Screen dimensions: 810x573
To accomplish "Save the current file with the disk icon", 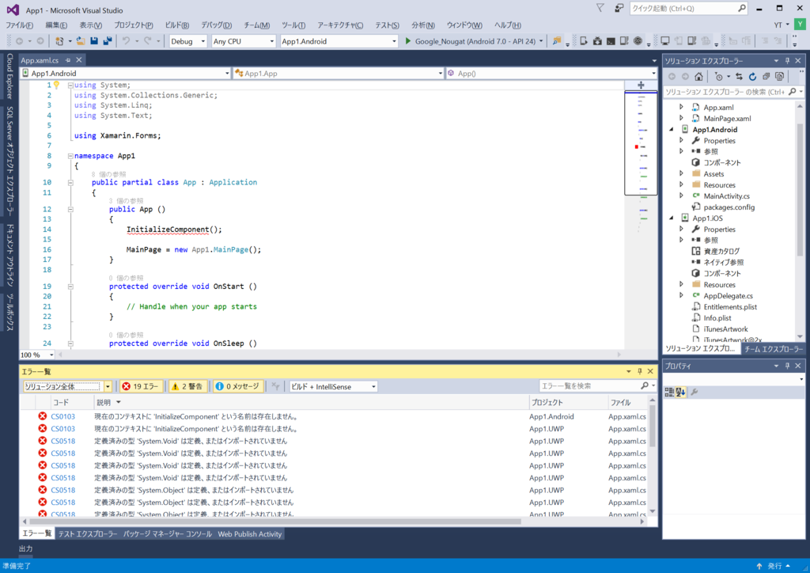I will click(94, 41).
